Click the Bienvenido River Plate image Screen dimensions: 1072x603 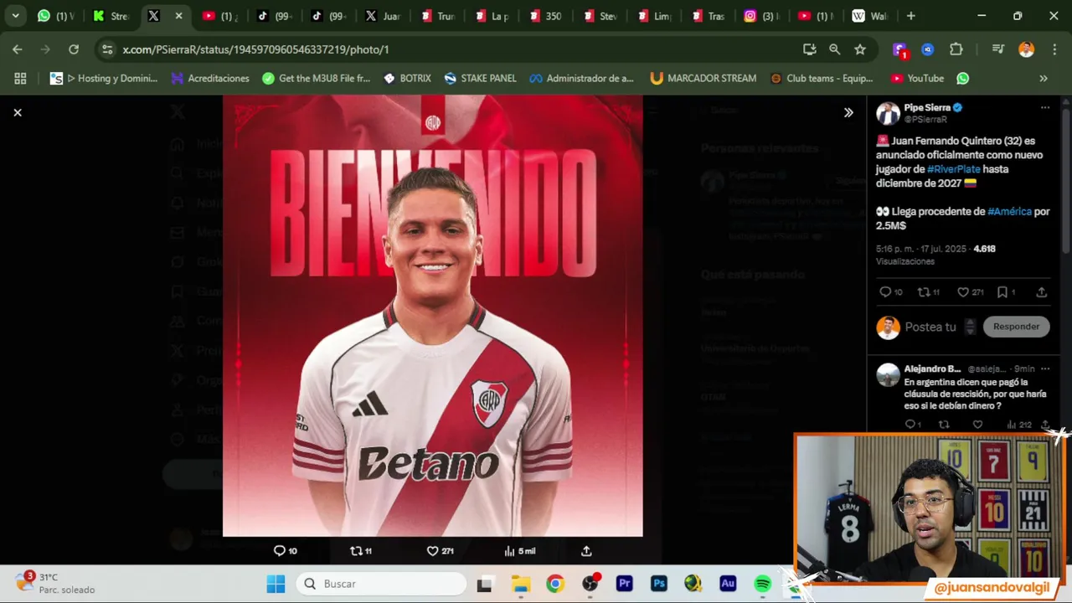tap(433, 315)
